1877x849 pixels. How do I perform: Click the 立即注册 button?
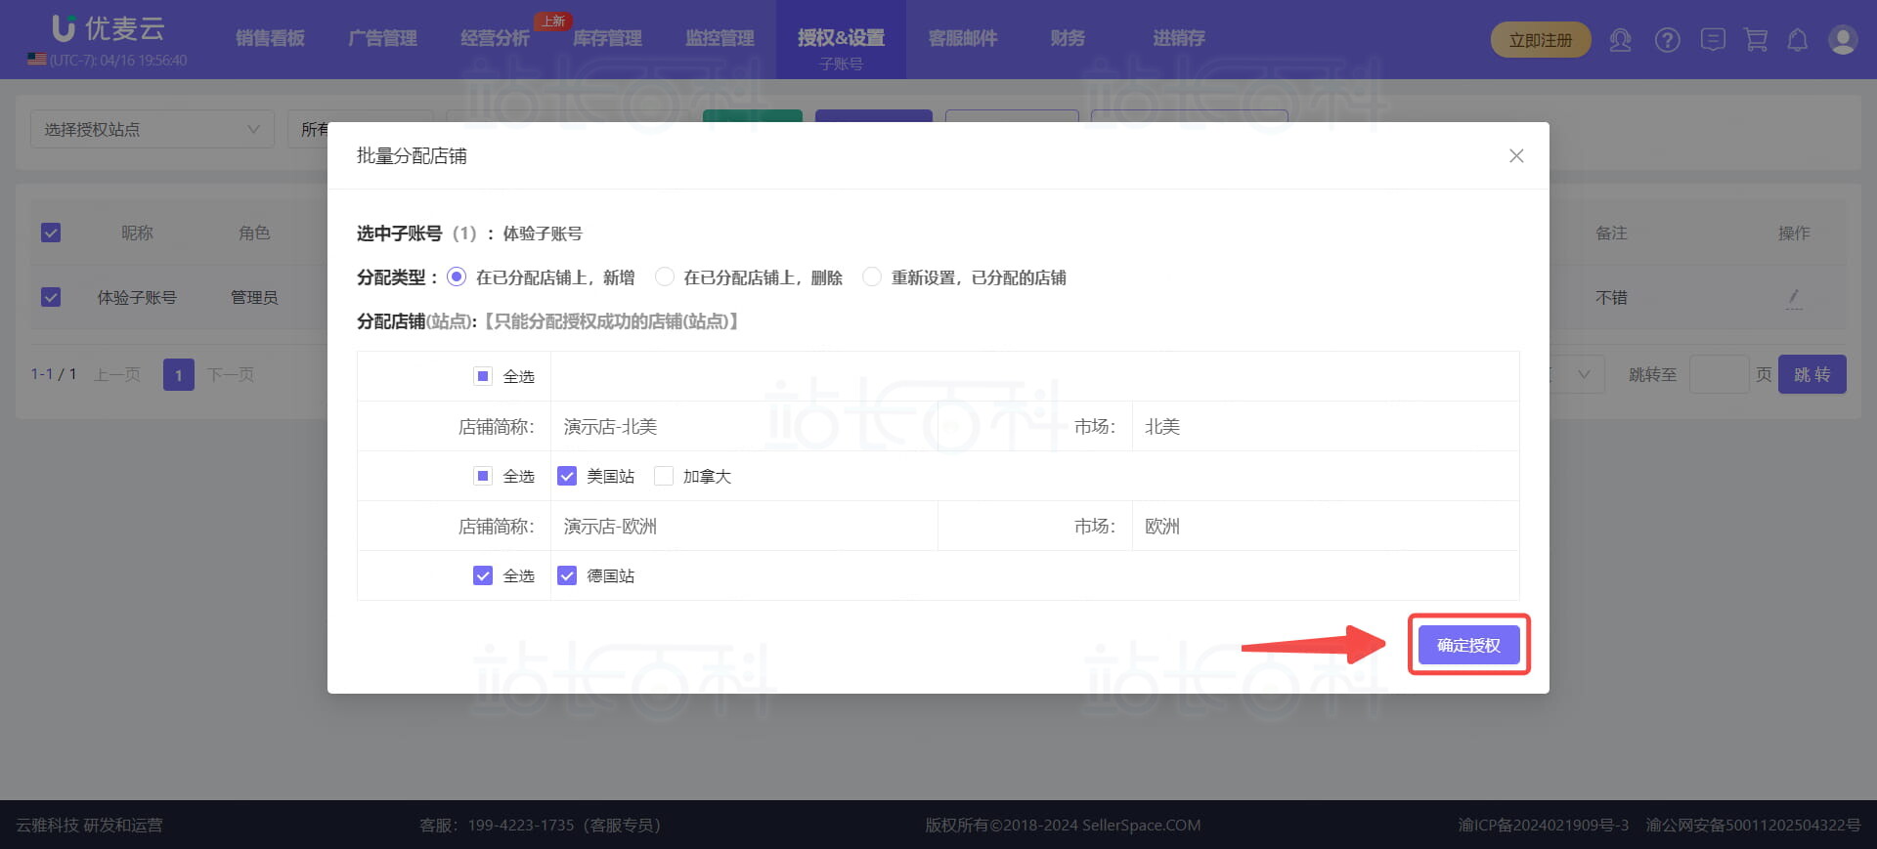click(1540, 40)
